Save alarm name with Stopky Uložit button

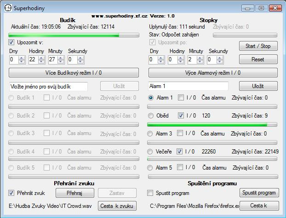tap(258, 86)
